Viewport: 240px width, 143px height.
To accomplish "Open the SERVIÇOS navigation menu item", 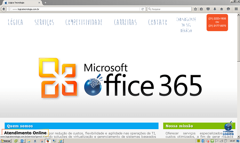I will pos(45,23).
